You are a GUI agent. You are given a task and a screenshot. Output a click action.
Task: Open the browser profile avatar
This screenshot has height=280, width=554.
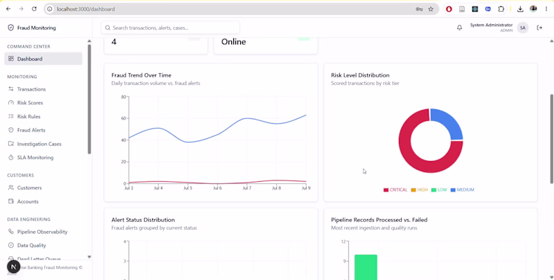tap(533, 9)
